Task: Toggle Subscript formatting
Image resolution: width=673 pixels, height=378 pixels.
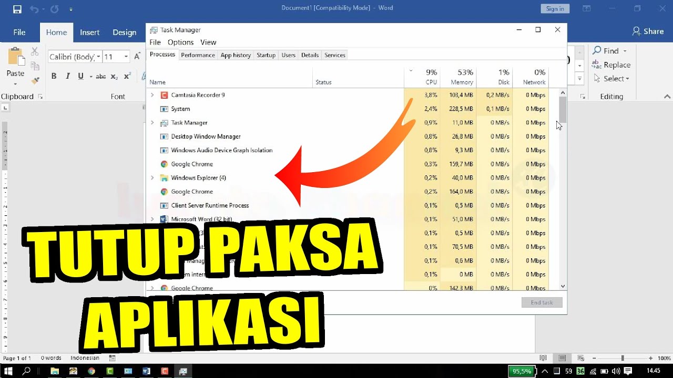Action: (114, 77)
